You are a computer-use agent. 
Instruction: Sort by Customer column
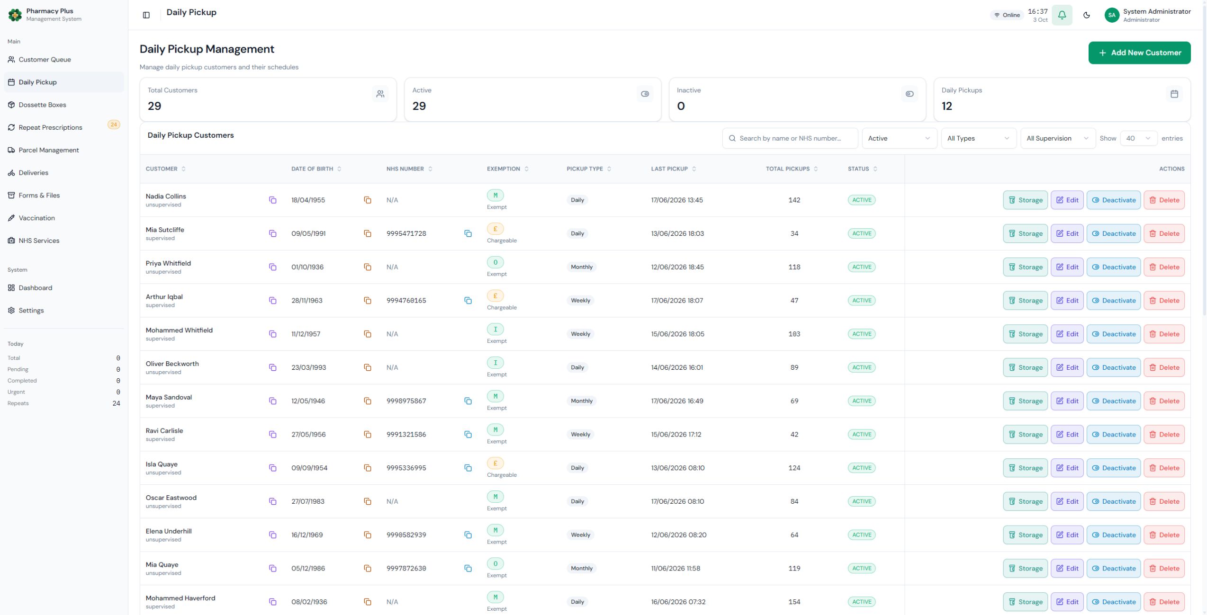166,169
